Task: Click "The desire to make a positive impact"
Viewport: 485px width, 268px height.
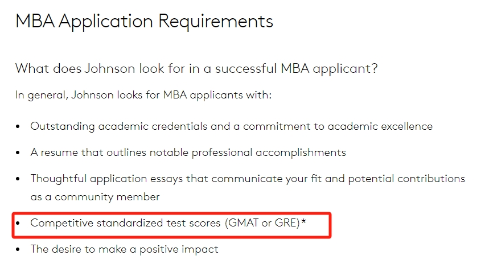Action: [124, 249]
